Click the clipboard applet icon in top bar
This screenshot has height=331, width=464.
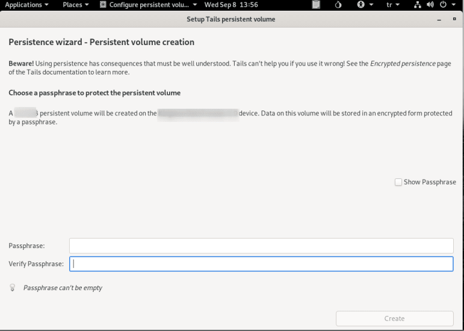tap(317, 5)
